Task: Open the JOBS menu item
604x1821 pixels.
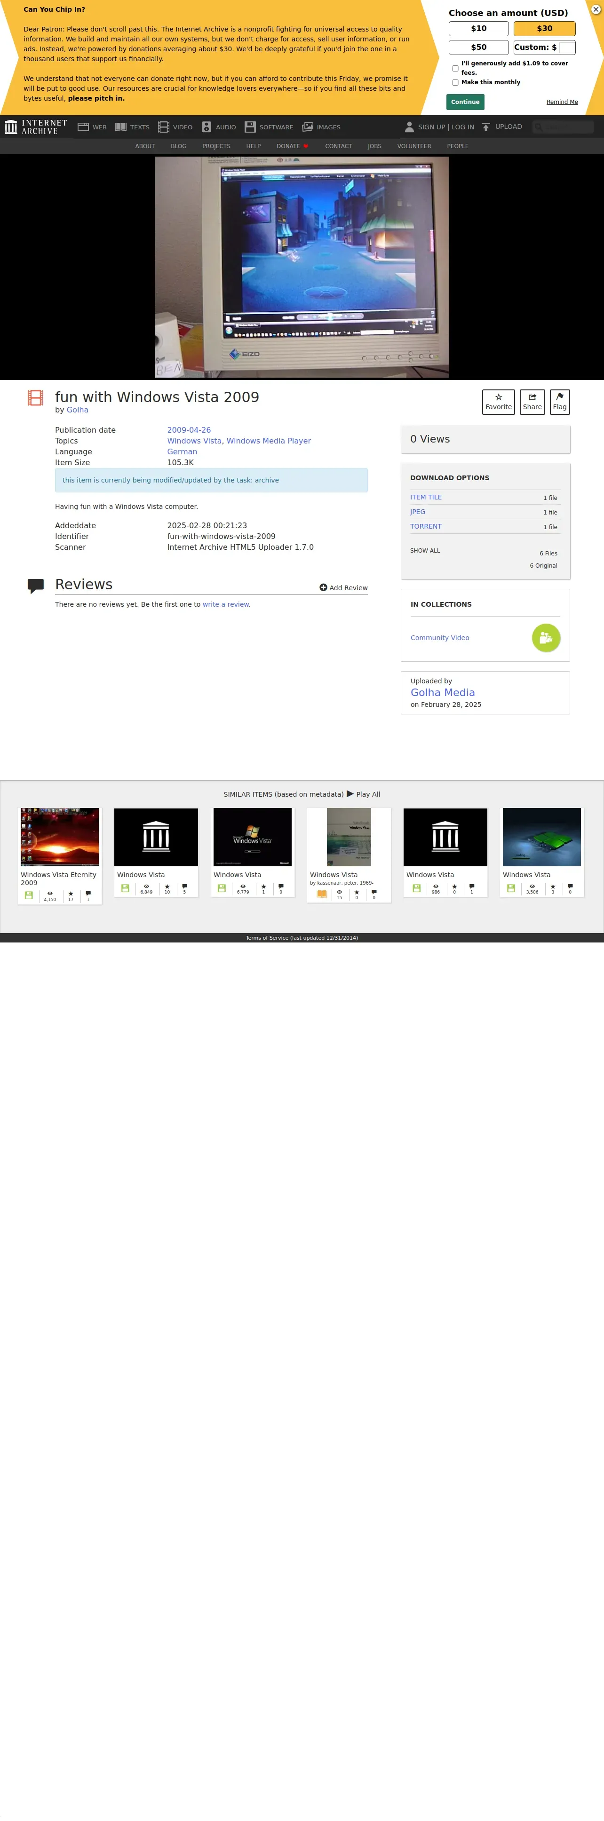Action: click(x=374, y=146)
